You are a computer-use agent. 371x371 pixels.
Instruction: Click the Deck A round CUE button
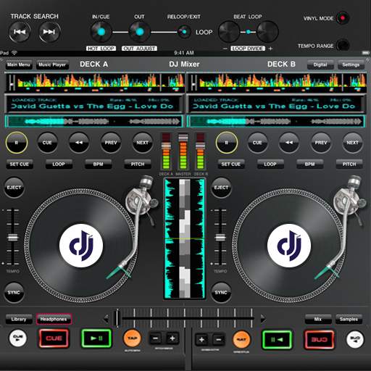(47, 143)
